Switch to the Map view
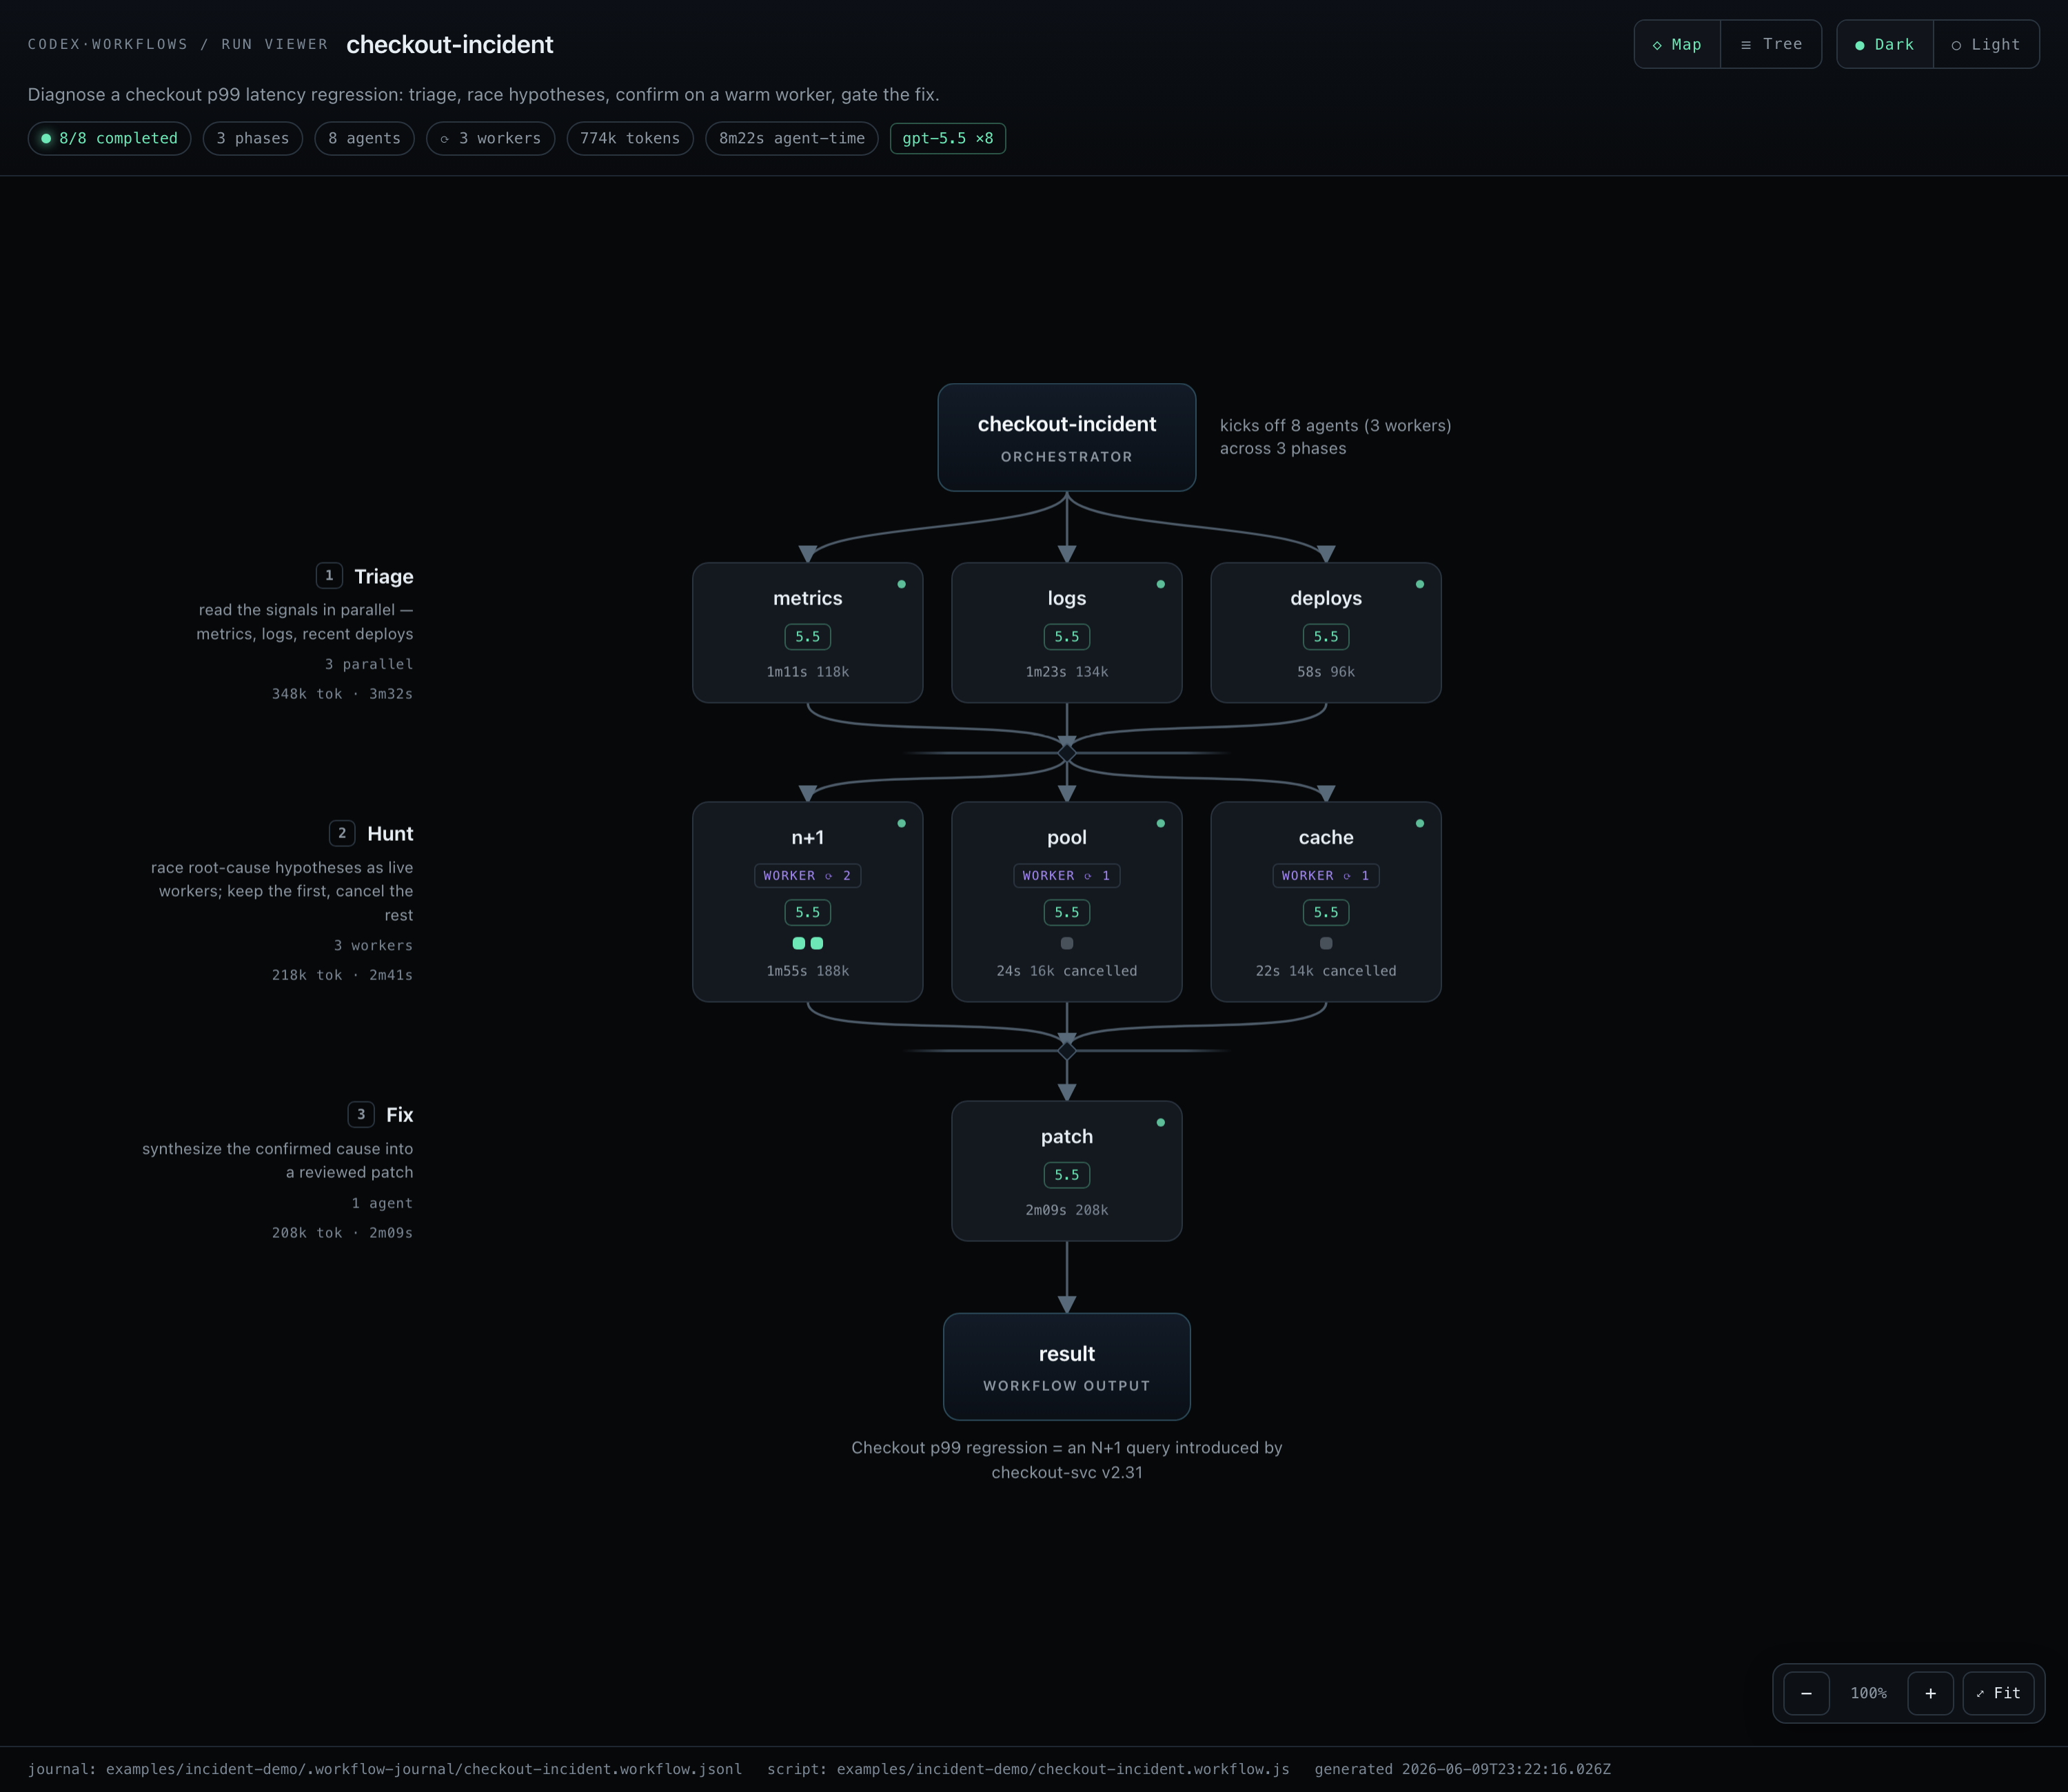This screenshot has width=2068, height=1792. (x=1677, y=44)
